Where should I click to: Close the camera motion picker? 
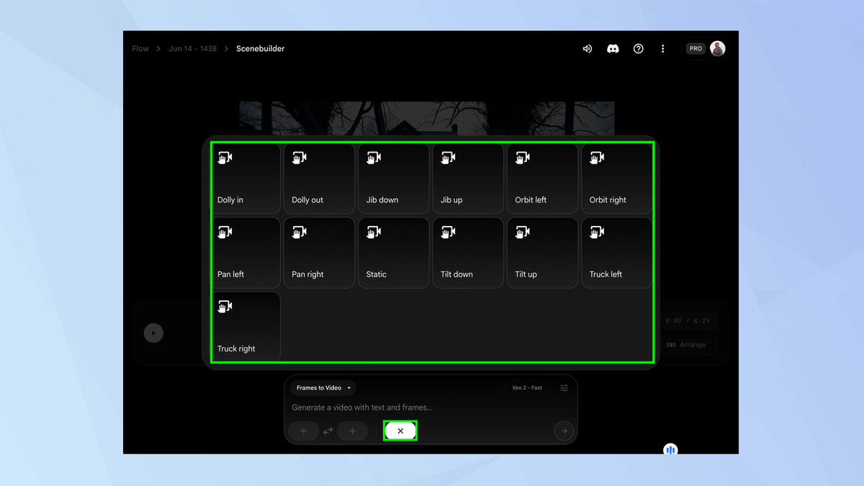[x=400, y=431]
